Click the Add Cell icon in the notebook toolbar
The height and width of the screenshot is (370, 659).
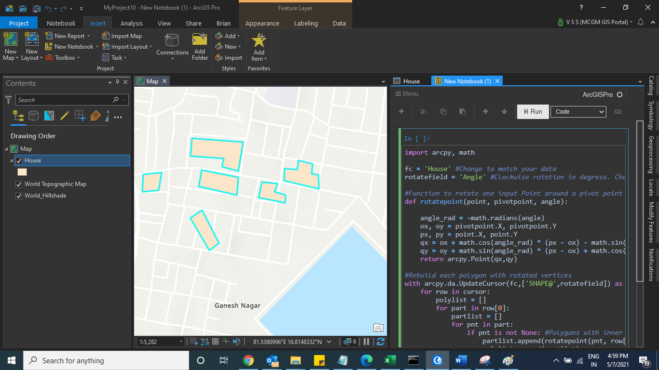(401, 111)
